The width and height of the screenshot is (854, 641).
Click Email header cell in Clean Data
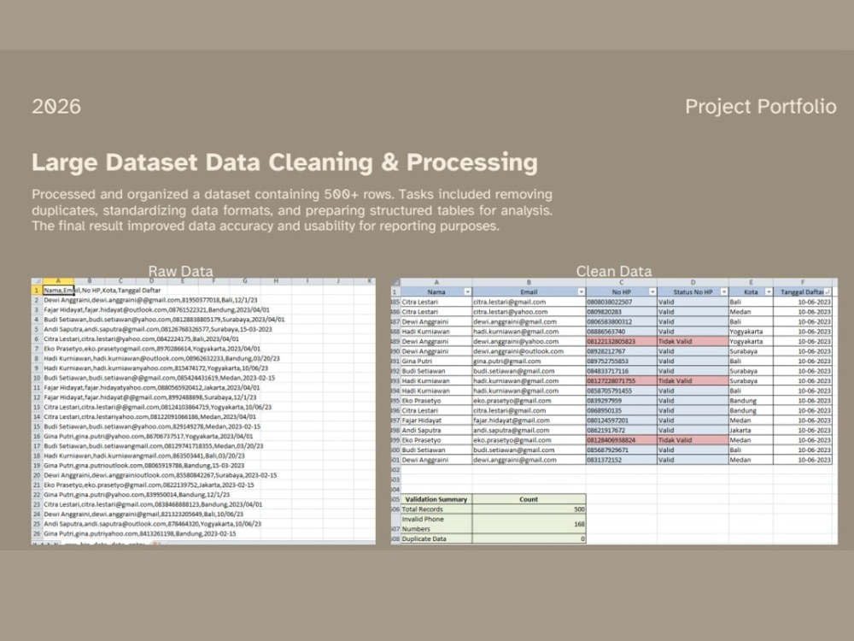coord(529,292)
